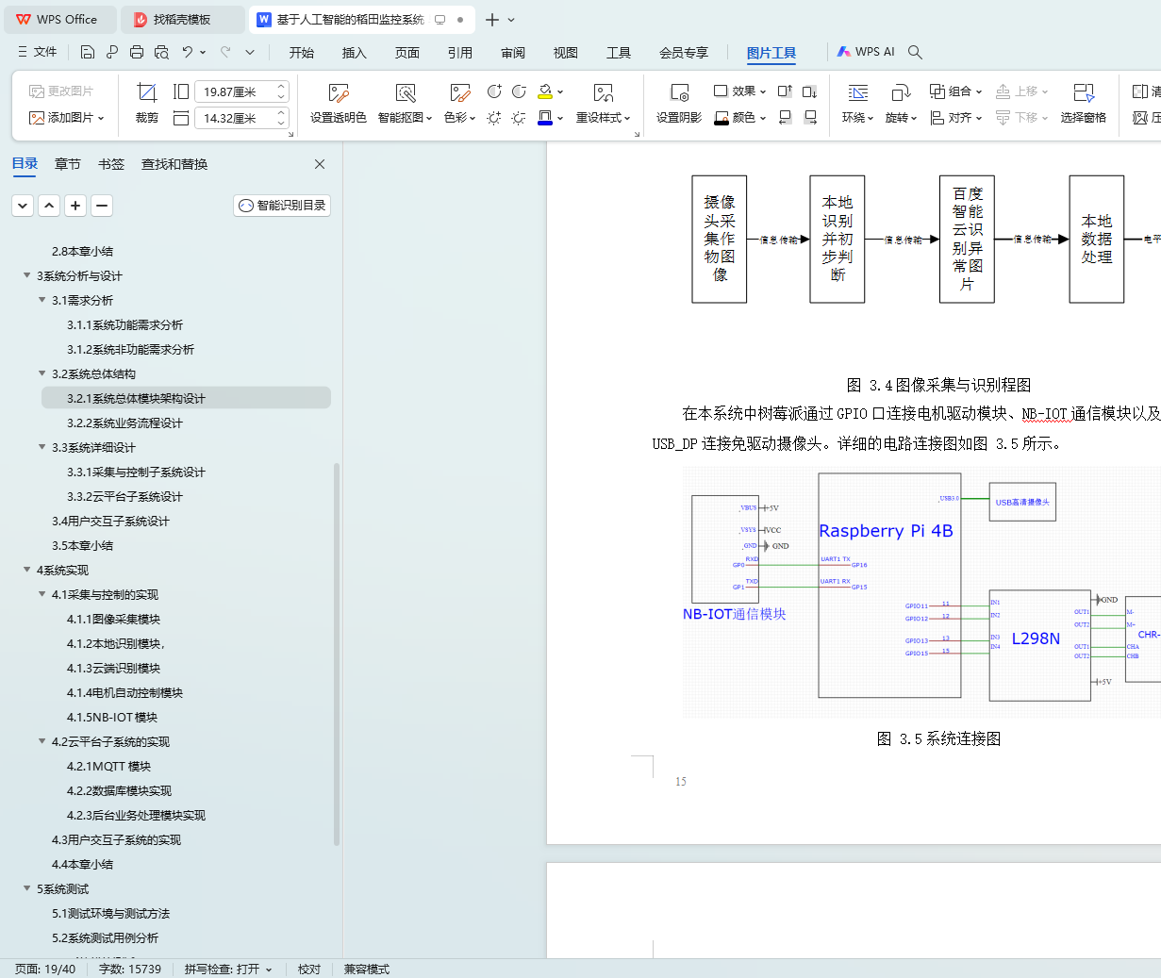Click Add Picture (添加图片) button
This screenshot has height=978, width=1161.
[66, 118]
